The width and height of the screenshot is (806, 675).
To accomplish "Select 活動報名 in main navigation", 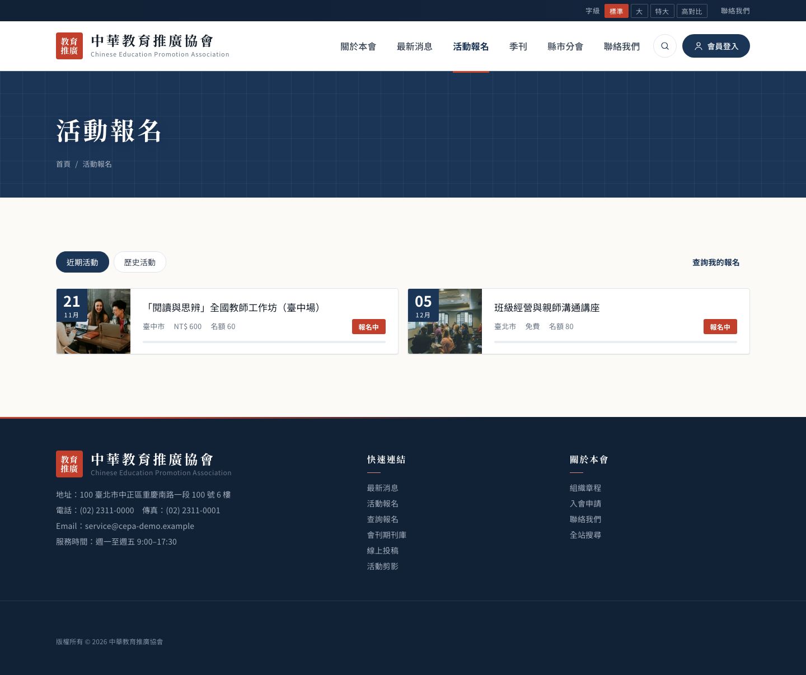I will coord(471,46).
